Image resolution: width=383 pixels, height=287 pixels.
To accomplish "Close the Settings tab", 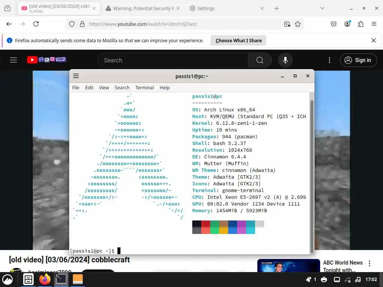I will 262,8.
